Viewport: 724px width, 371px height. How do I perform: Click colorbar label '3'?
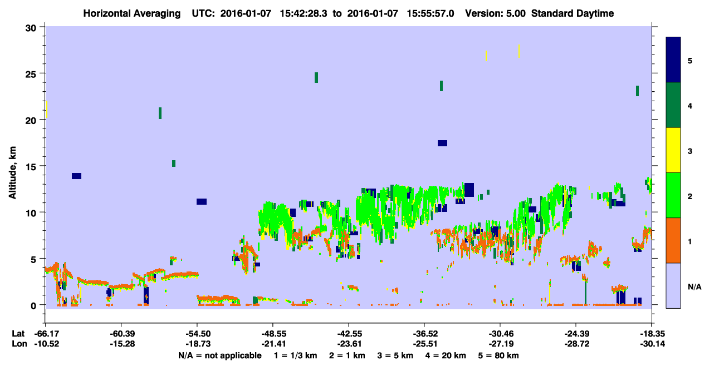tap(690, 151)
